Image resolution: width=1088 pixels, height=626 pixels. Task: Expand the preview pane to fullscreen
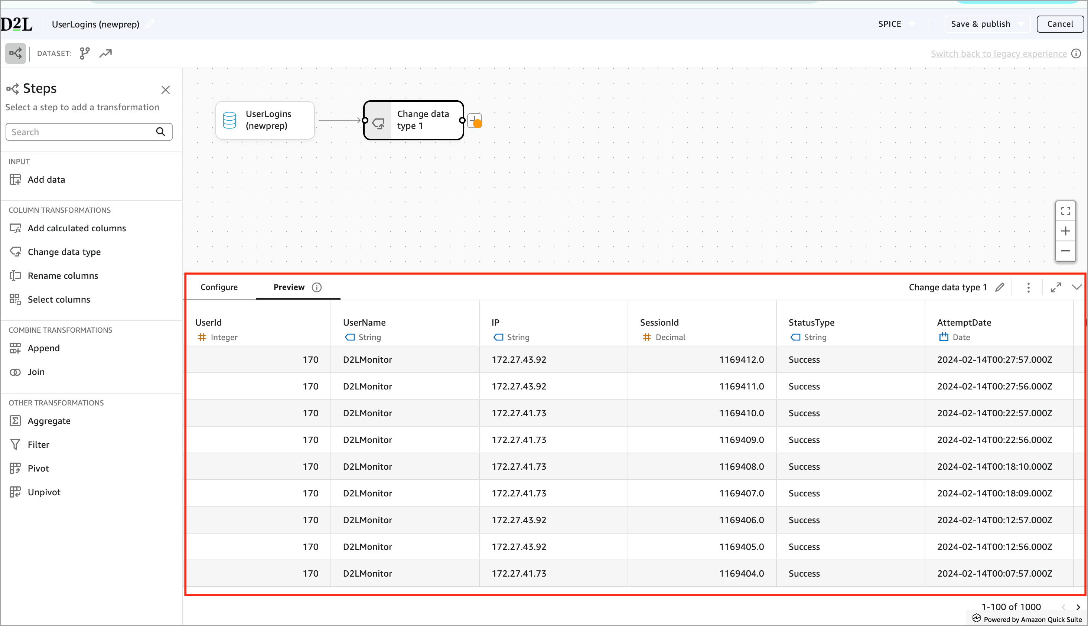[x=1056, y=287]
